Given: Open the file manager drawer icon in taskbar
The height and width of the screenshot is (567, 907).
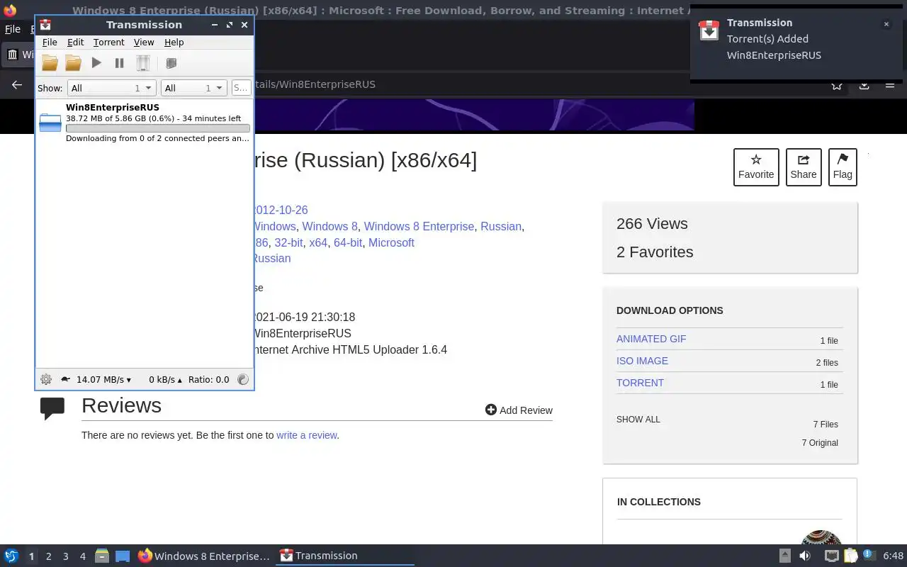Looking at the screenshot, I should click(x=102, y=556).
